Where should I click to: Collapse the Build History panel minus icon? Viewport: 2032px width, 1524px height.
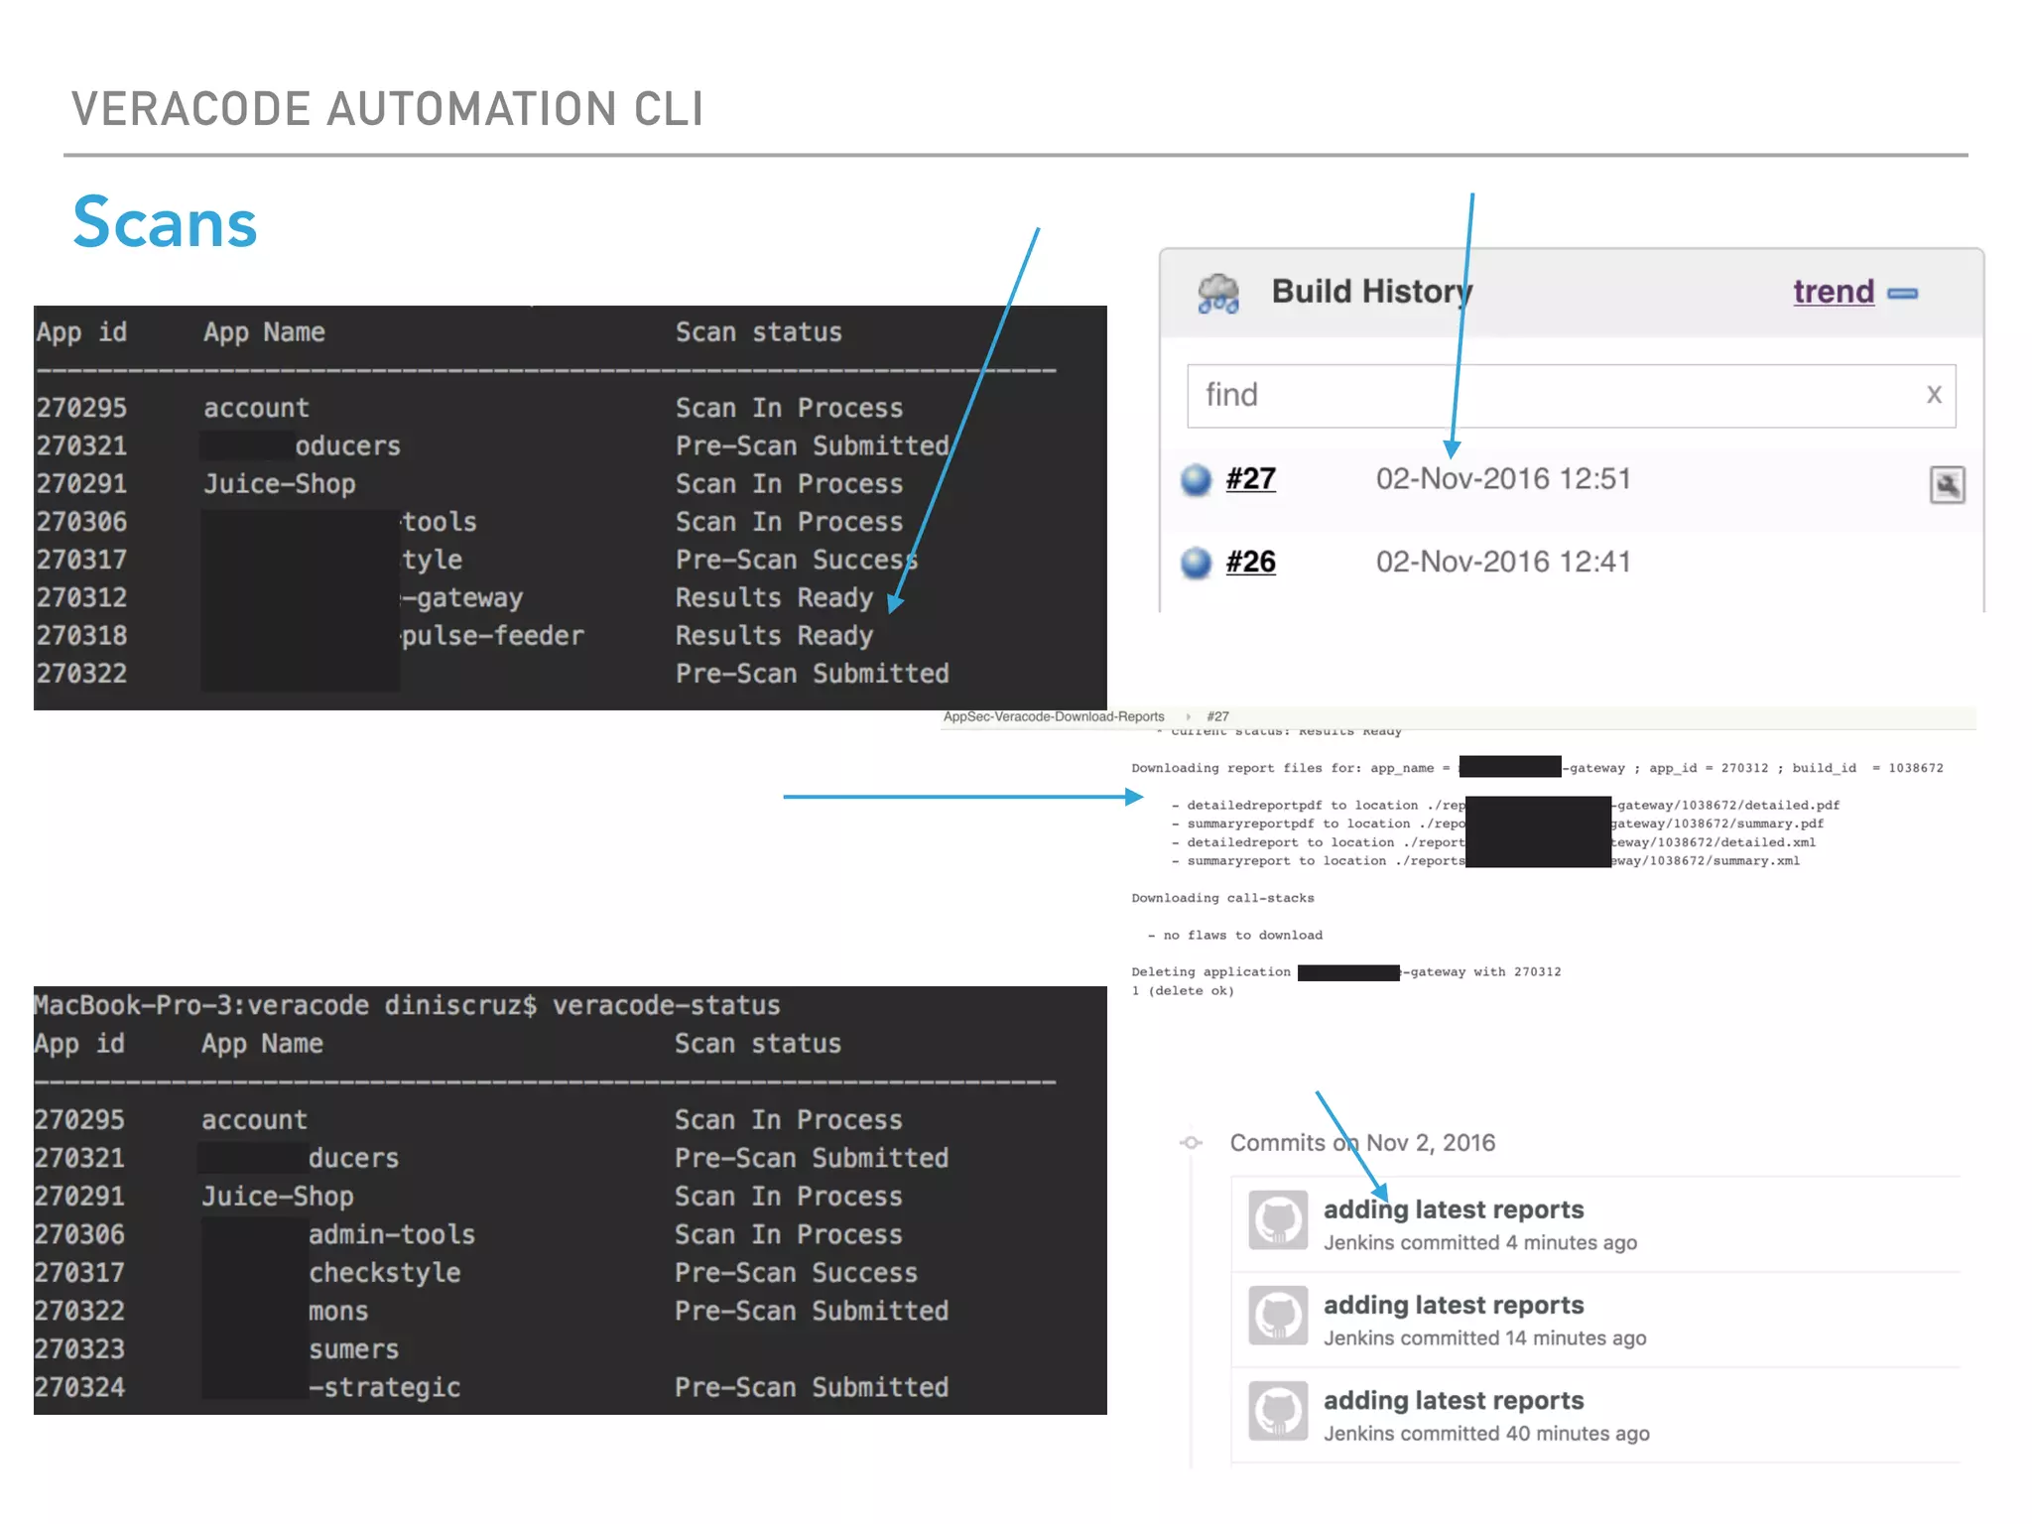pos(1902,294)
